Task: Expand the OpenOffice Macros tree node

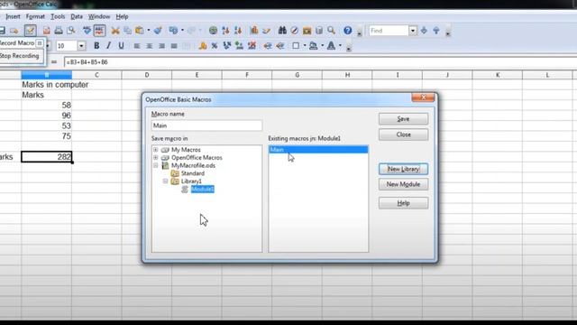Action: pyautogui.click(x=156, y=157)
